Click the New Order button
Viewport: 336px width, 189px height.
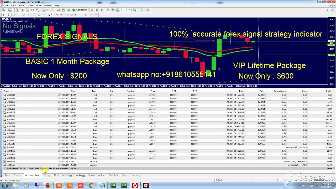click(x=48, y=10)
